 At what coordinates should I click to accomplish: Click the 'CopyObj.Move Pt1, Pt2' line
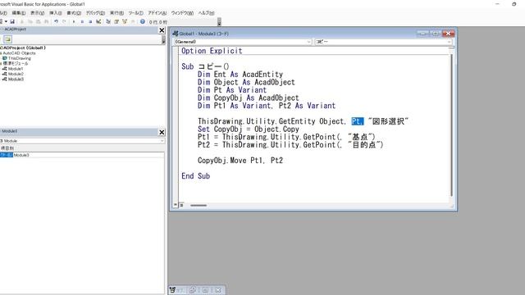[240, 161]
